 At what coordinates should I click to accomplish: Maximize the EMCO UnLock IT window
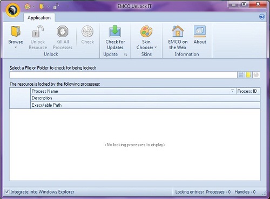point(244,4)
